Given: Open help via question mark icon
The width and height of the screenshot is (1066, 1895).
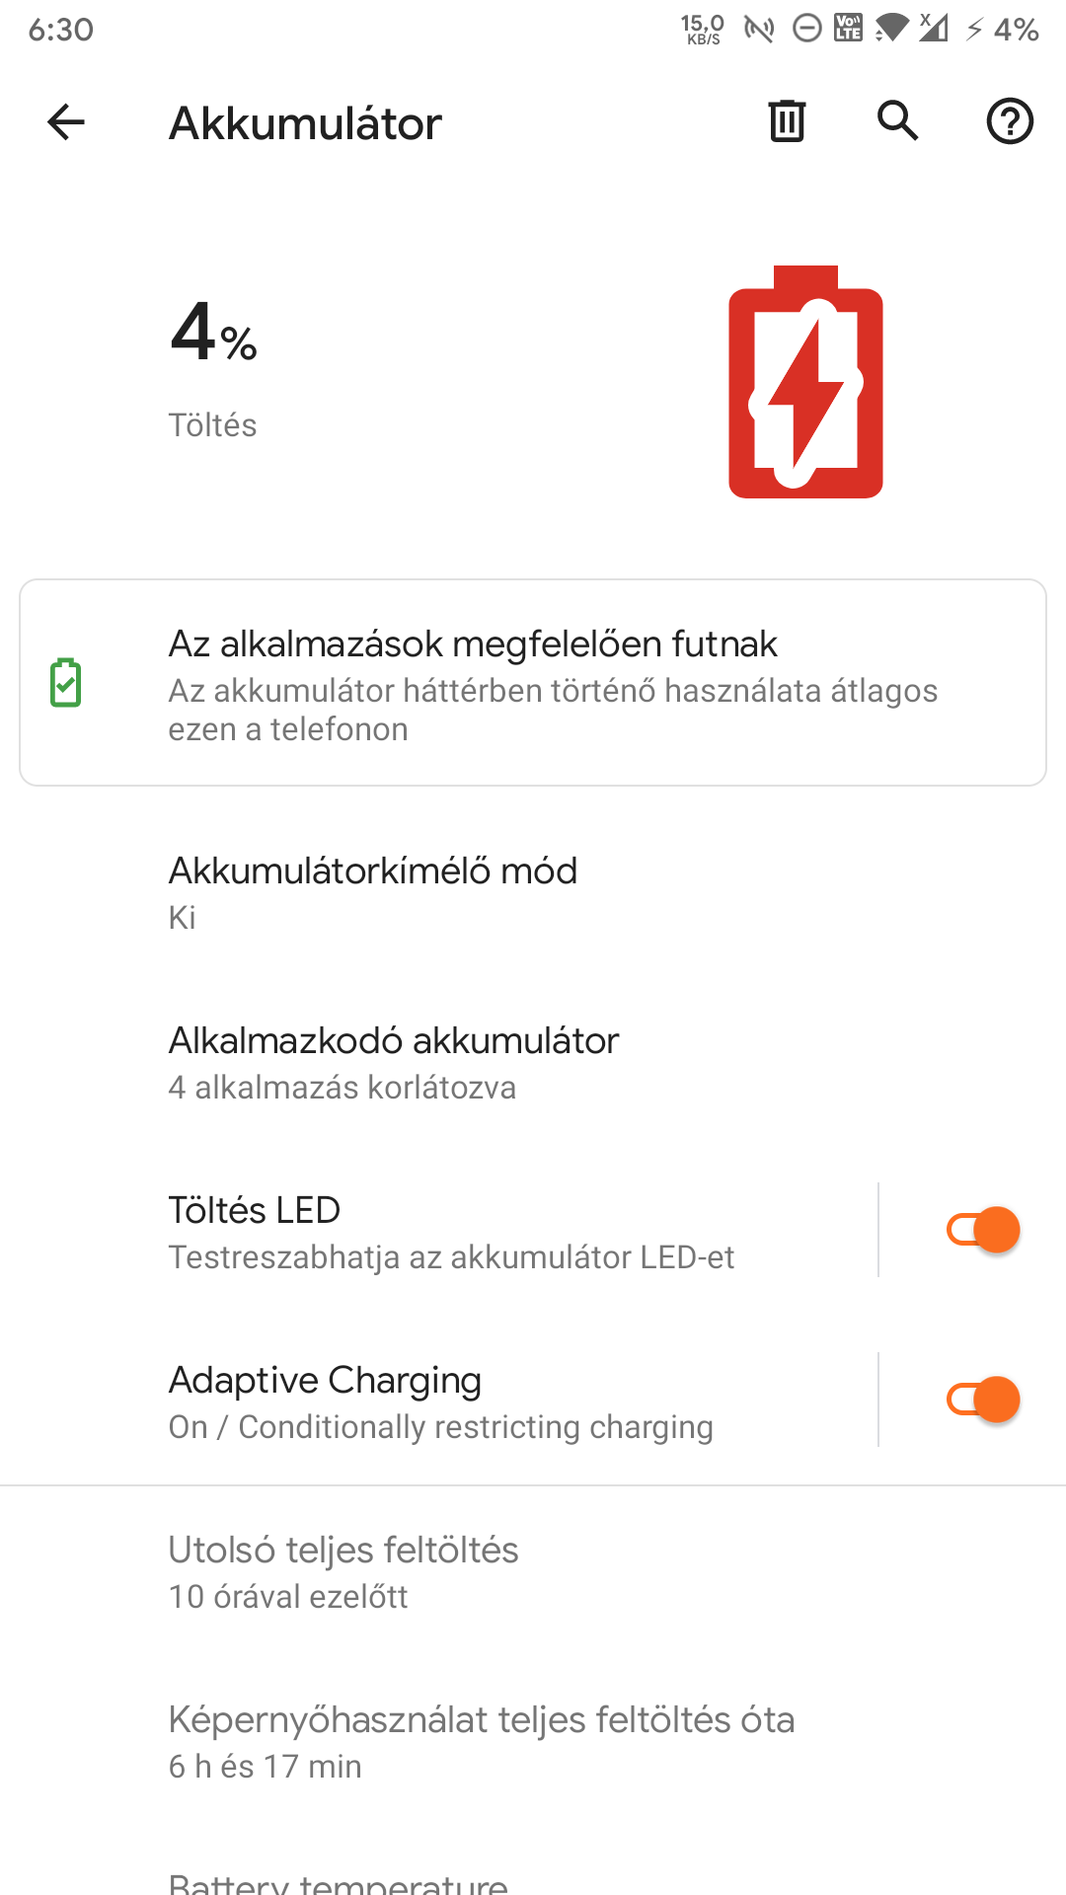Looking at the screenshot, I should (1010, 121).
